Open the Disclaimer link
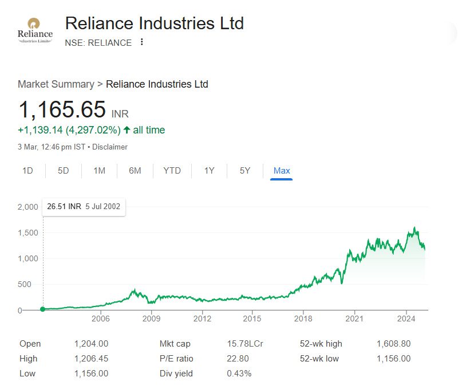The height and width of the screenshot is (385, 462). [109, 147]
